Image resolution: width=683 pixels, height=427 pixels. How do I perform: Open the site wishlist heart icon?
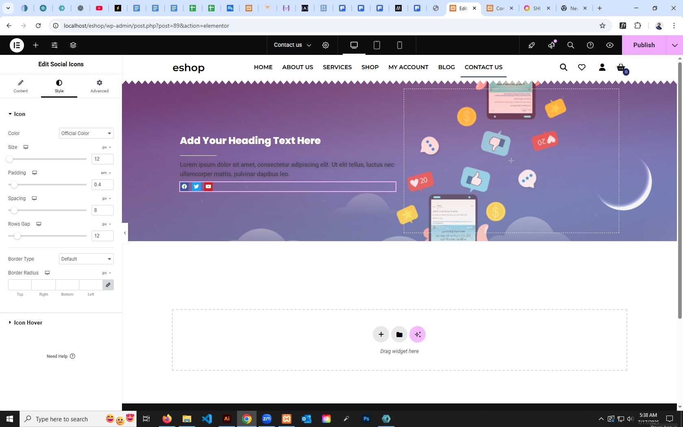pyautogui.click(x=582, y=67)
